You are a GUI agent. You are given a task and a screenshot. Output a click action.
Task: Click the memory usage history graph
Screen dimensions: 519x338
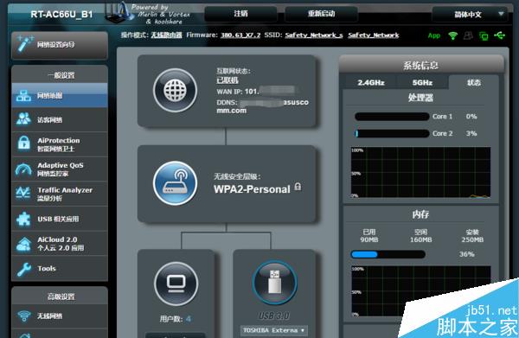(x=420, y=291)
